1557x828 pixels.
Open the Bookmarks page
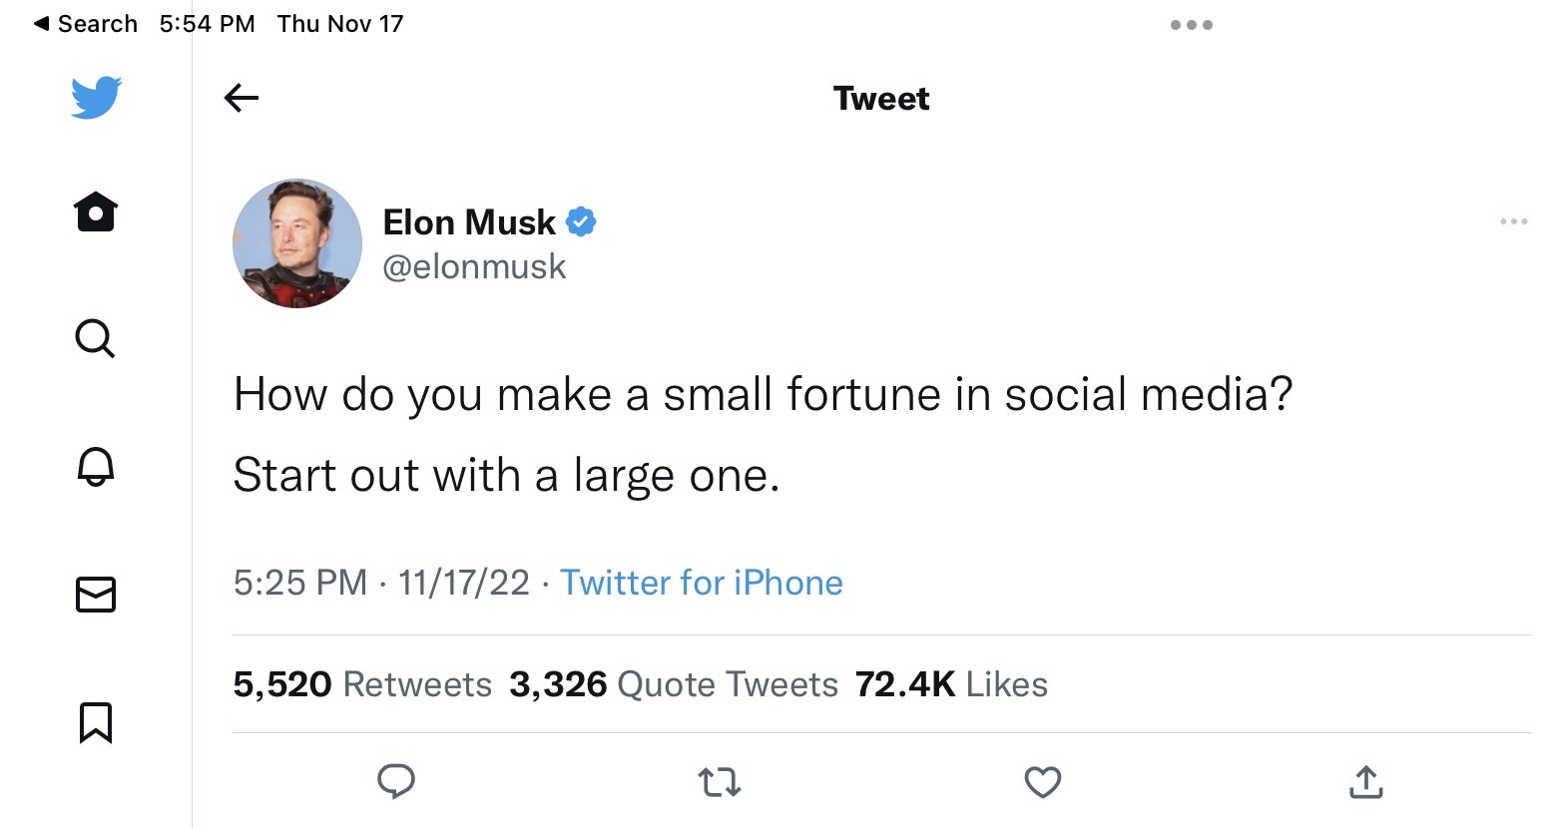(96, 722)
